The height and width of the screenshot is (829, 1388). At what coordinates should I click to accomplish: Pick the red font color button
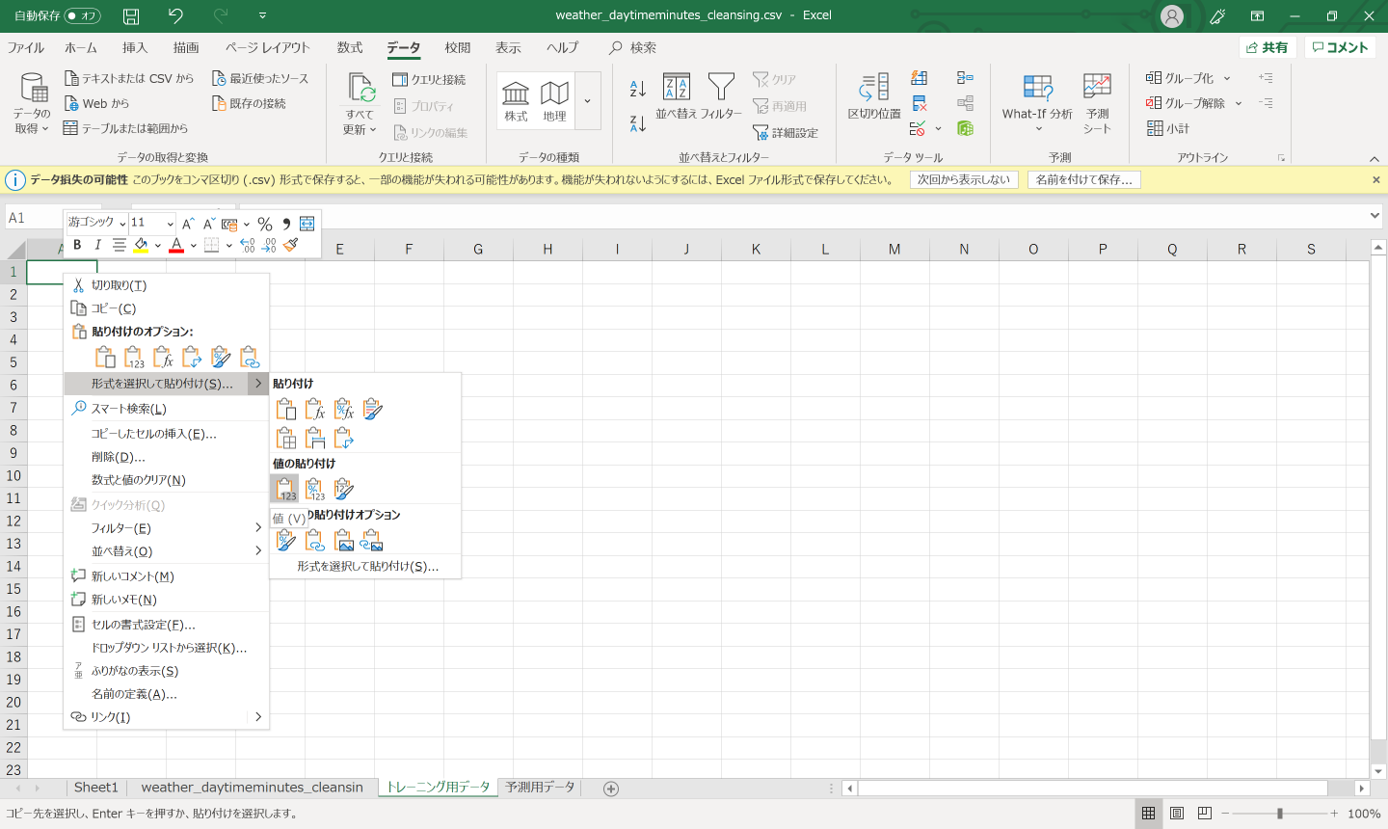(176, 245)
